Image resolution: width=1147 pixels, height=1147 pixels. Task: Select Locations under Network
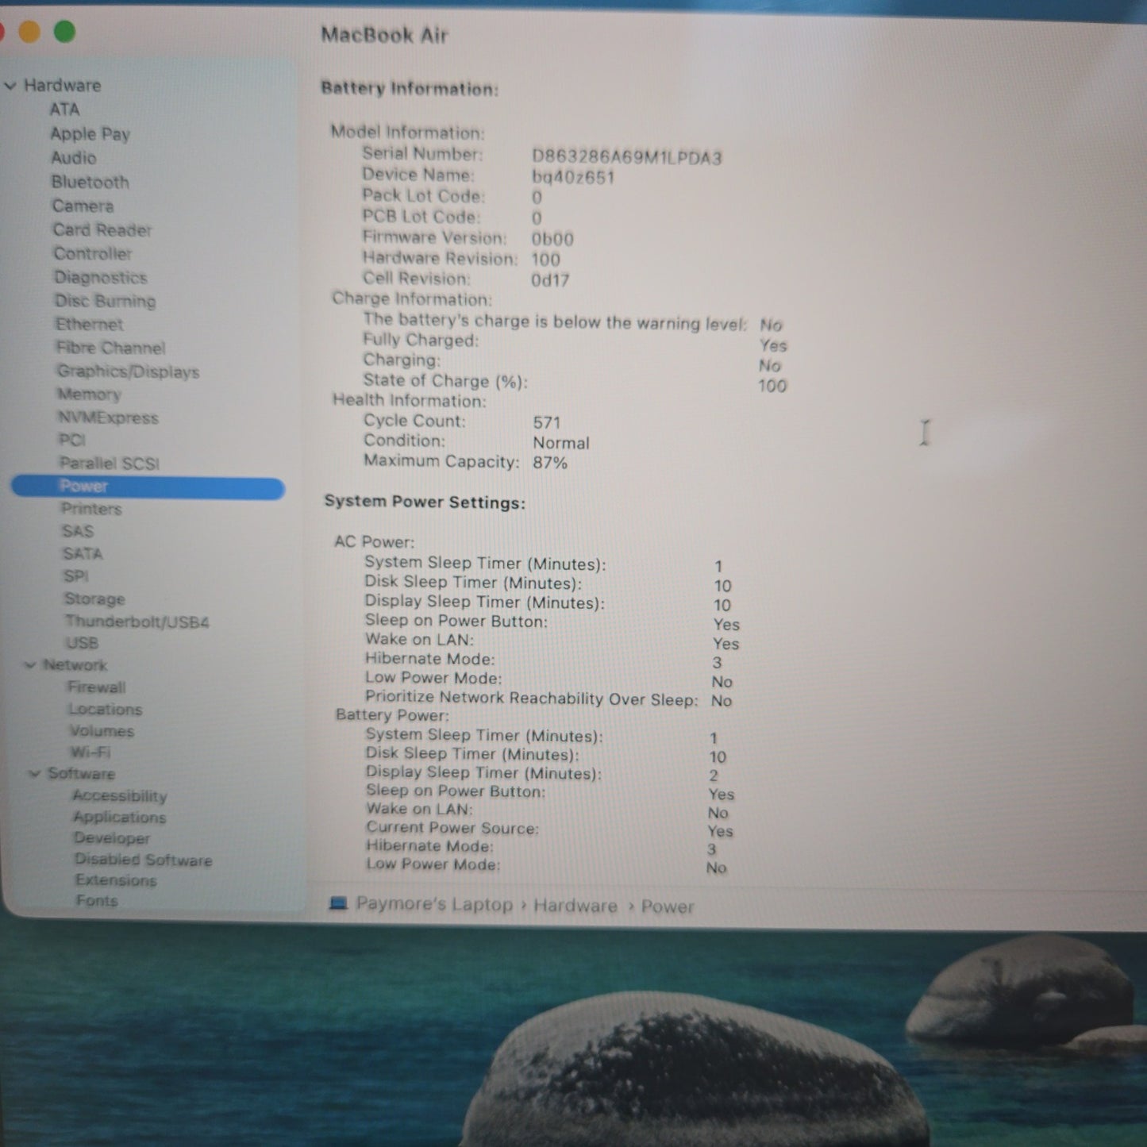(x=105, y=710)
